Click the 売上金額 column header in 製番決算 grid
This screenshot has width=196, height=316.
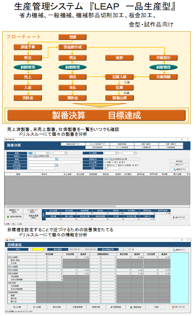[x=67, y=174]
